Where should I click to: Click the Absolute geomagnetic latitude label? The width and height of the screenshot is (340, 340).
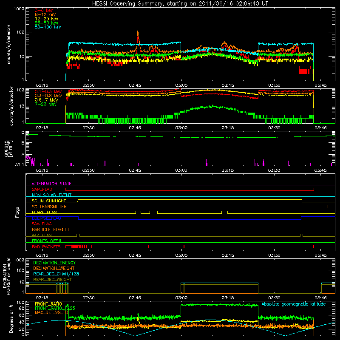294,304
